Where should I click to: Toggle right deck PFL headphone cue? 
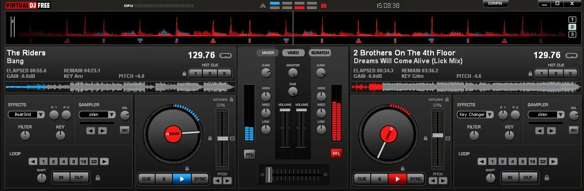(x=336, y=154)
